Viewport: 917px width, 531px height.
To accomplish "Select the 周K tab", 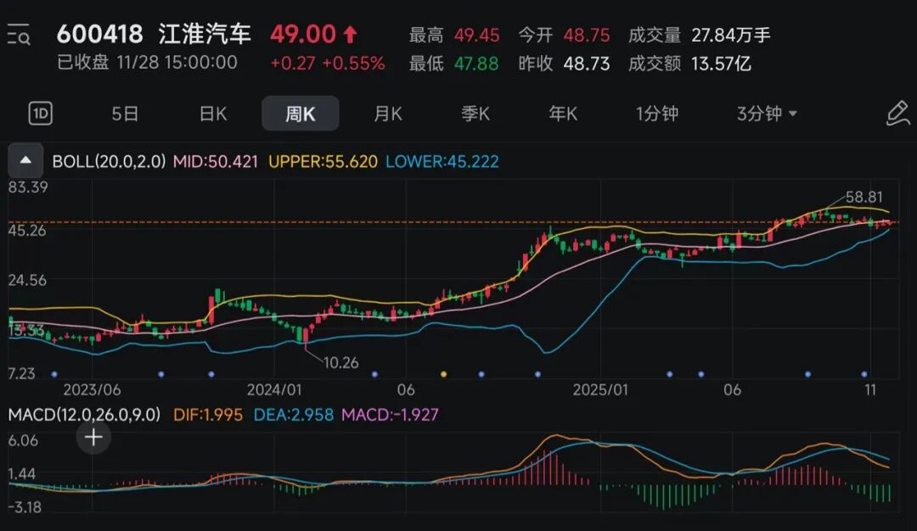I will pyautogui.click(x=300, y=114).
